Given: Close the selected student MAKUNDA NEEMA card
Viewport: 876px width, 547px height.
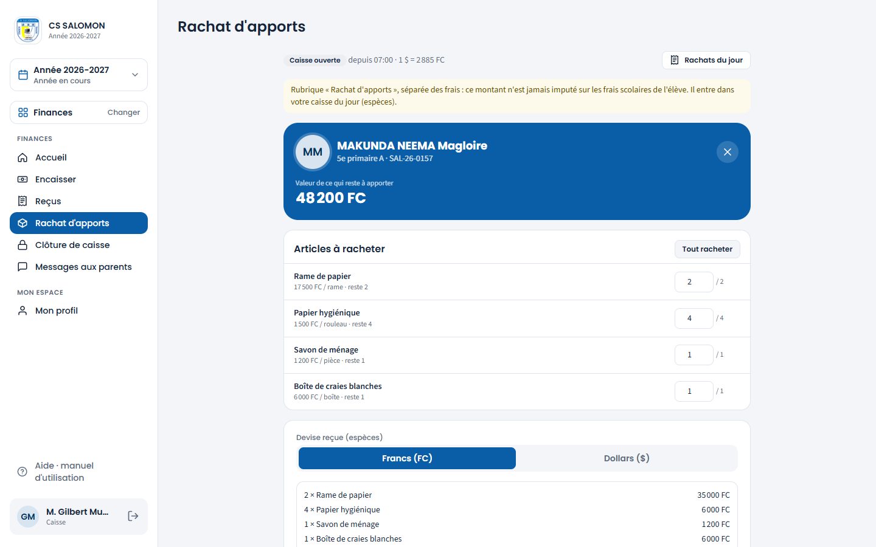Looking at the screenshot, I should tap(728, 152).
